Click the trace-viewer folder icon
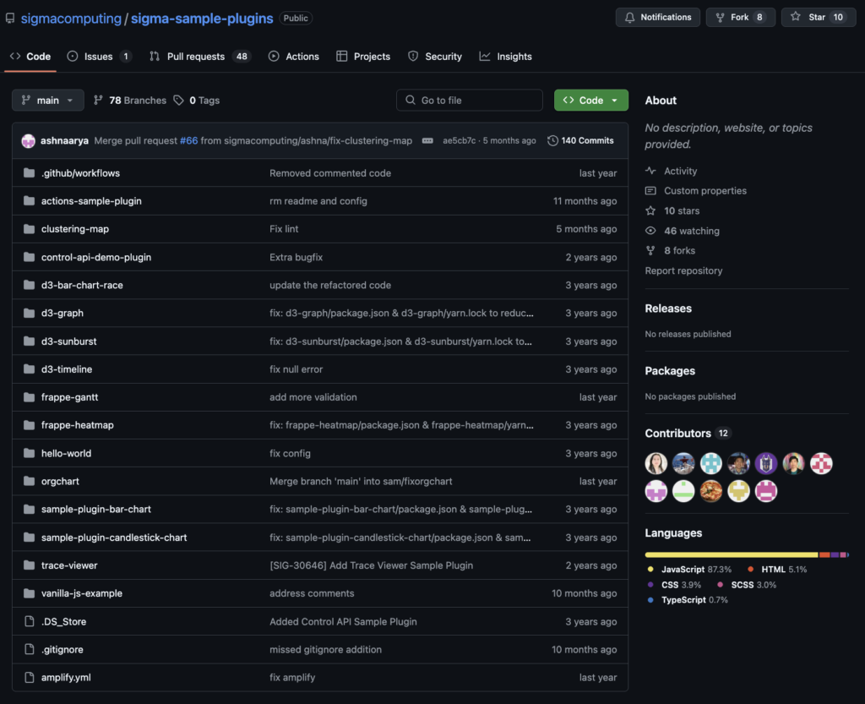 click(x=30, y=565)
